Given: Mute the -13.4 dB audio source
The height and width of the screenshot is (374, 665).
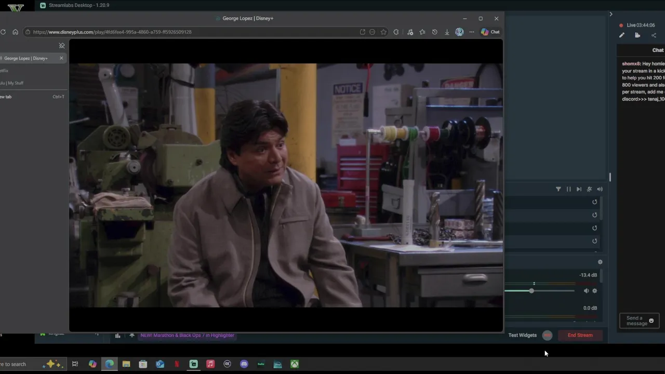Looking at the screenshot, I should 586,291.
